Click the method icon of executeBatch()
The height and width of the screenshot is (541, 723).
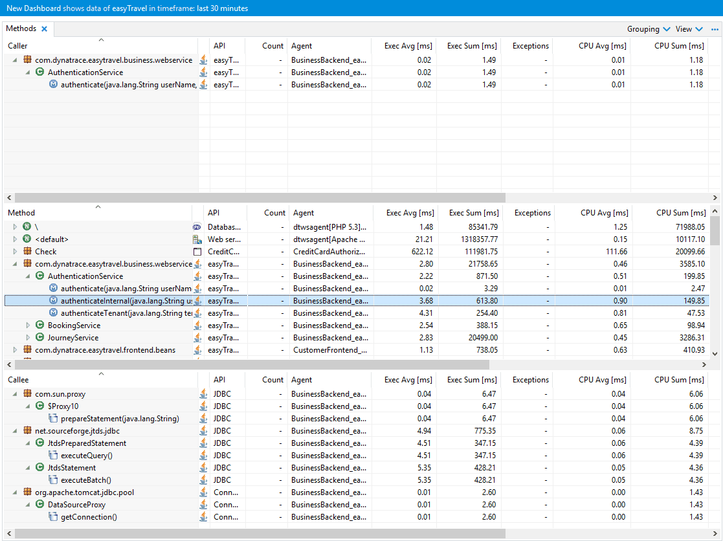pyautogui.click(x=54, y=480)
